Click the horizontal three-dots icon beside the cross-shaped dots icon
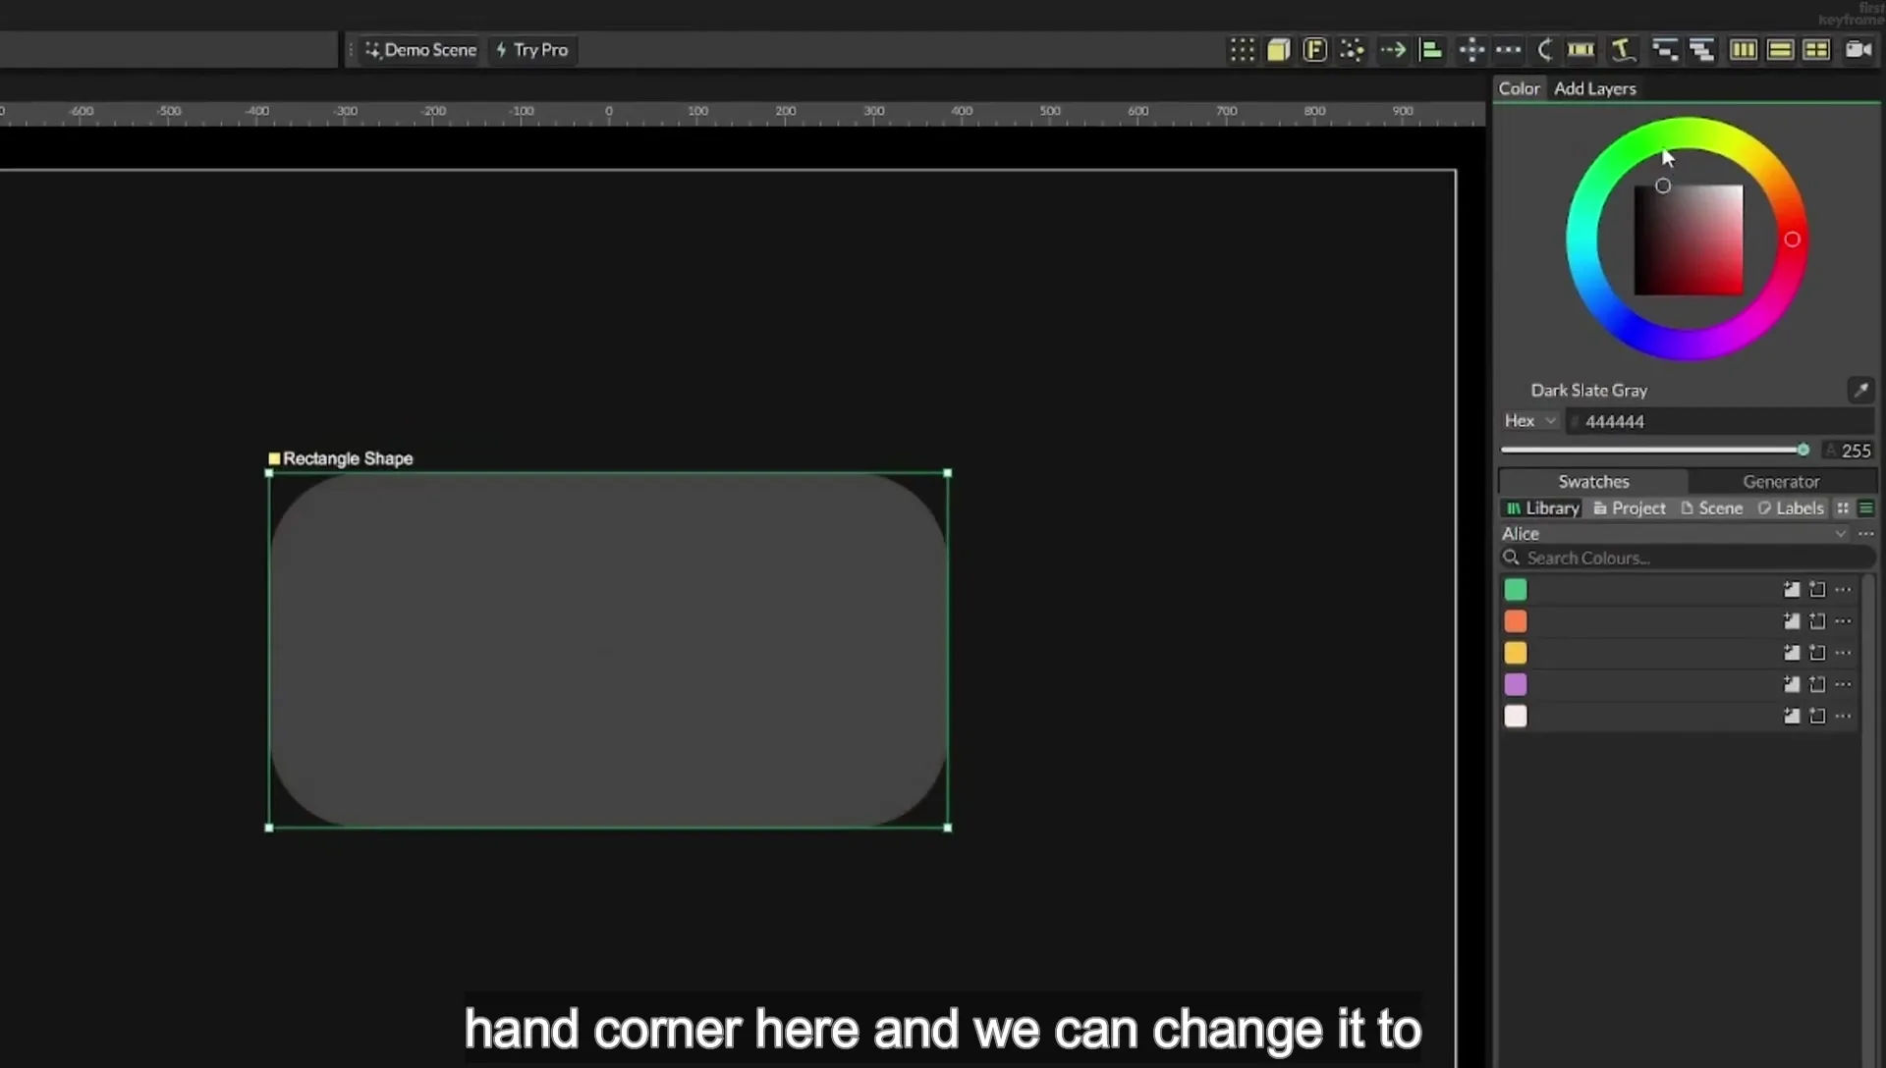1886x1068 pixels. (1508, 50)
